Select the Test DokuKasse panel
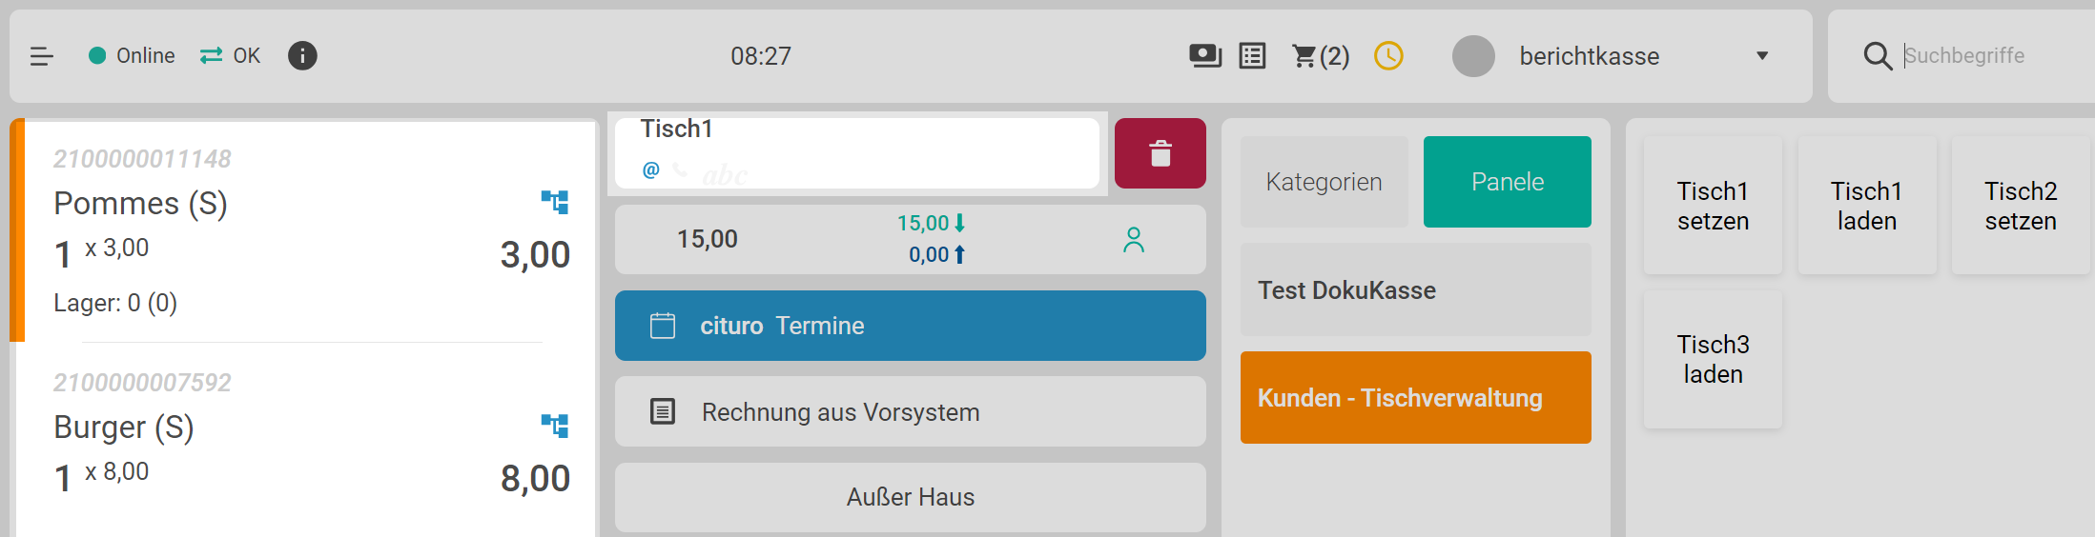 [1415, 290]
